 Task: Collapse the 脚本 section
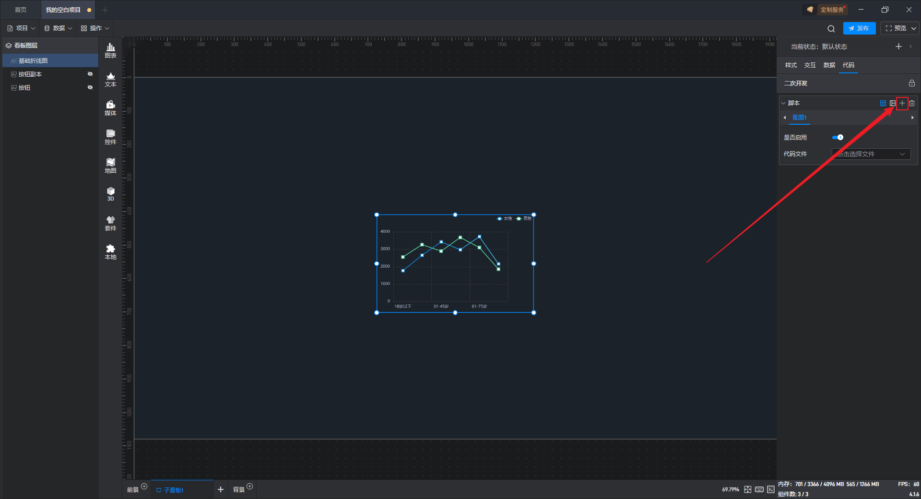(784, 103)
